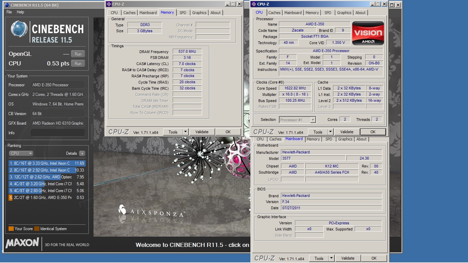Click the Cinebench sphere logo

click(19, 29)
